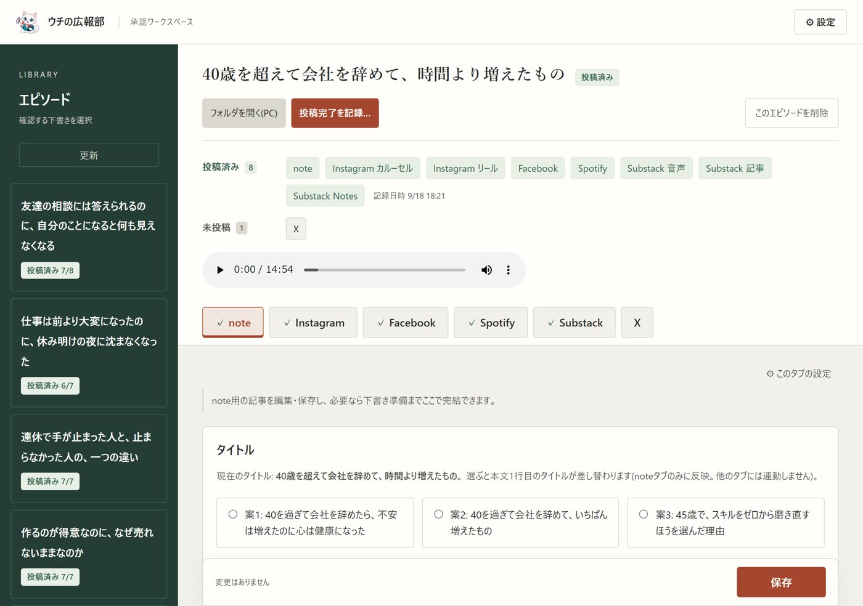The image size is (863, 606).
Task: Open the 設定 settings button
Action: point(820,22)
